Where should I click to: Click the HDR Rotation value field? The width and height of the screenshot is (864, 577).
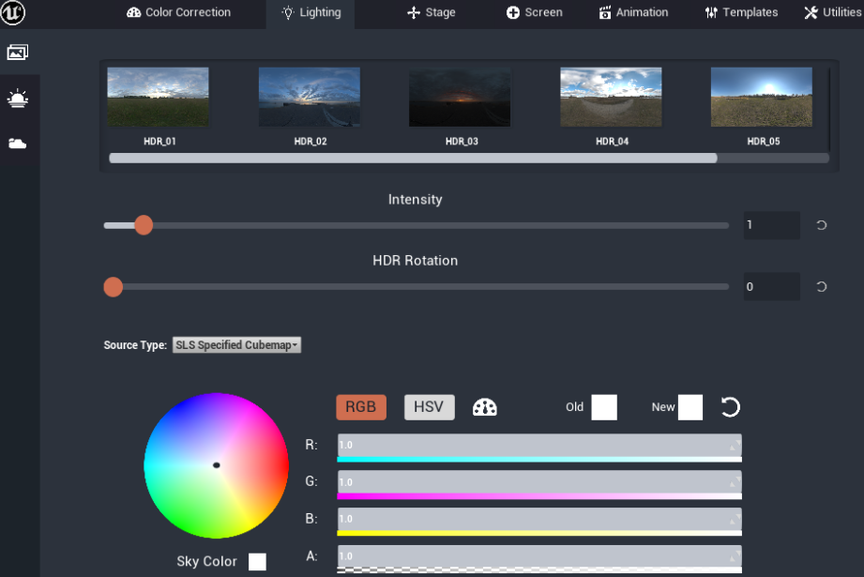[x=771, y=286]
